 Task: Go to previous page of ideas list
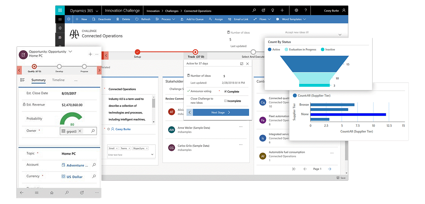click(x=305, y=169)
